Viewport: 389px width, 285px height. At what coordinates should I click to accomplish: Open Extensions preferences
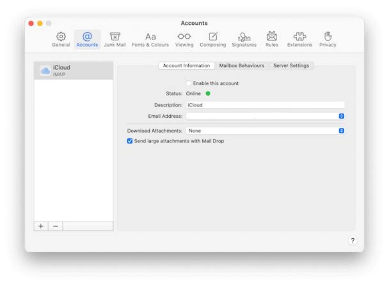pos(300,40)
